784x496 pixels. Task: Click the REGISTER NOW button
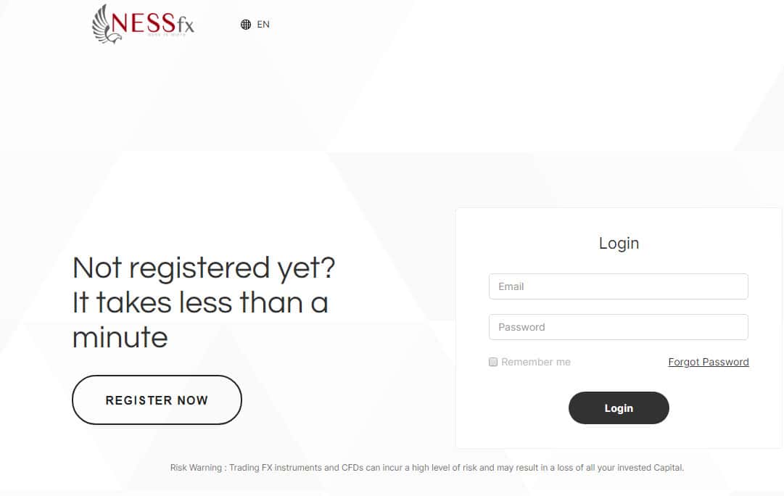[x=157, y=400]
